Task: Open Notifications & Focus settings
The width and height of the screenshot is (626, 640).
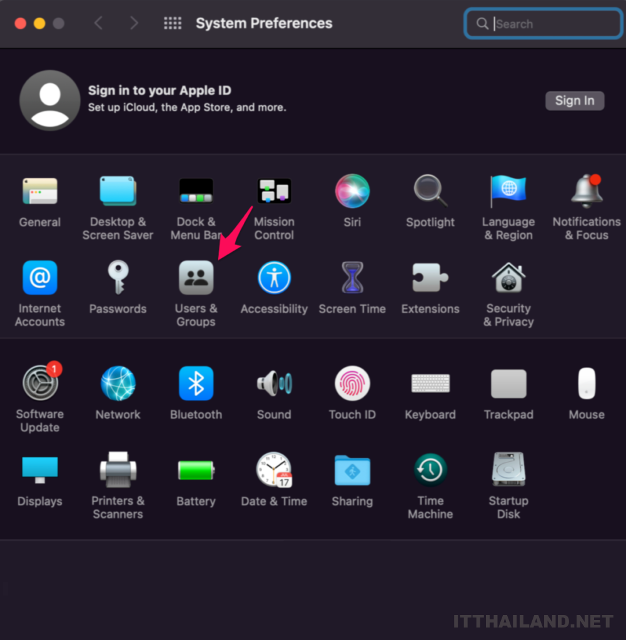Action: coord(587,191)
